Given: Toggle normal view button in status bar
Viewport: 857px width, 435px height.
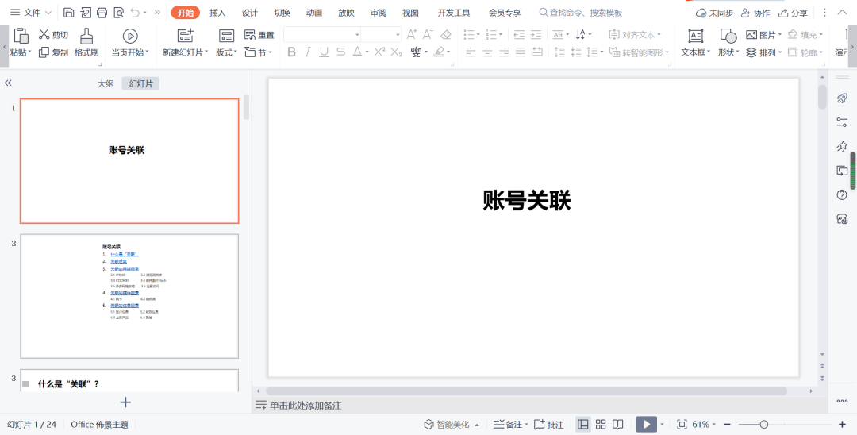Looking at the screenshot, I should pyautogui.click(x=583, y=425).
